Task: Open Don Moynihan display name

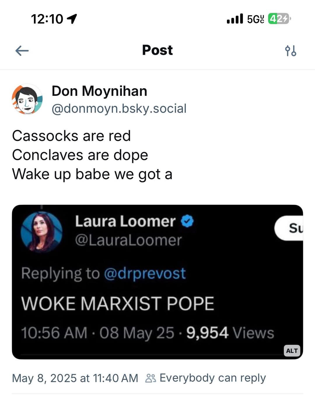Action: 99,91
